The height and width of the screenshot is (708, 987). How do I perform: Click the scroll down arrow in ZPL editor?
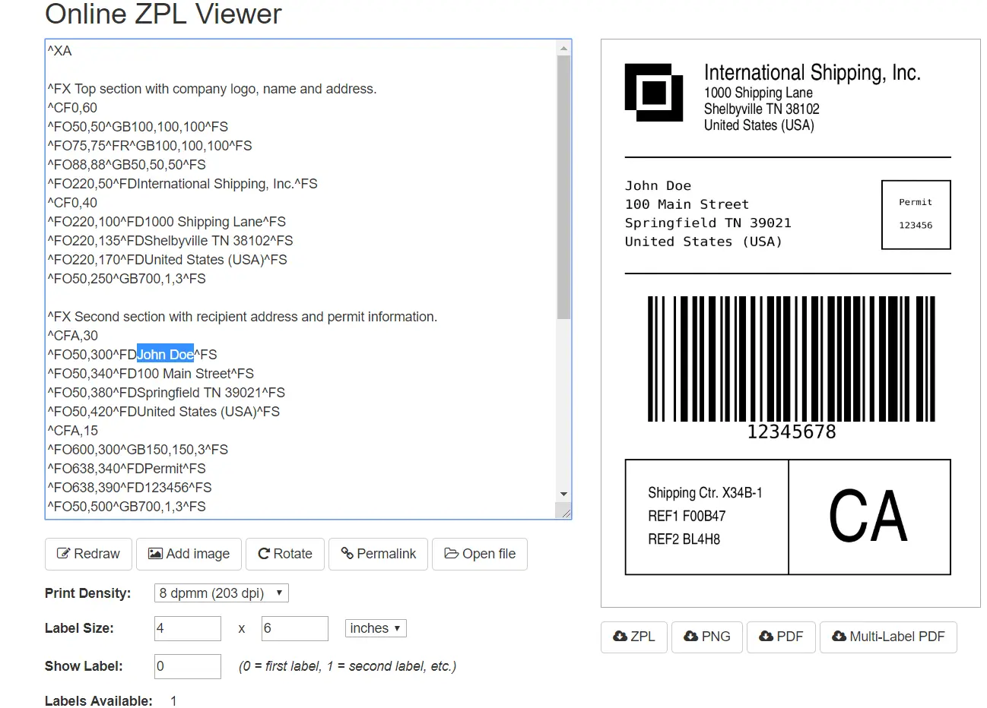click(563, 495)
